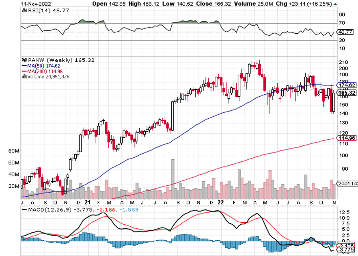Click the blue MA(50) legend line marker
The width and height of the screenshot is (358, 256).
pos(24,65)
